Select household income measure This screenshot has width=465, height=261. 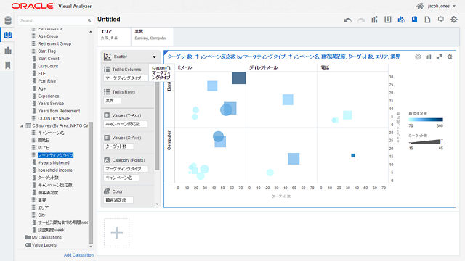pyautogui.click(x=55, y=170)
